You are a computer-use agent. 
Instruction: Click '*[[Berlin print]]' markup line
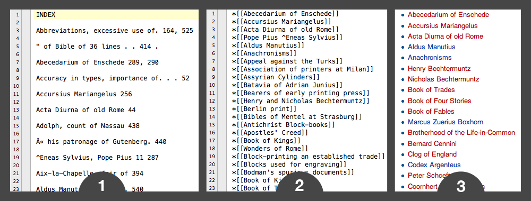click(x=264, y=109)
